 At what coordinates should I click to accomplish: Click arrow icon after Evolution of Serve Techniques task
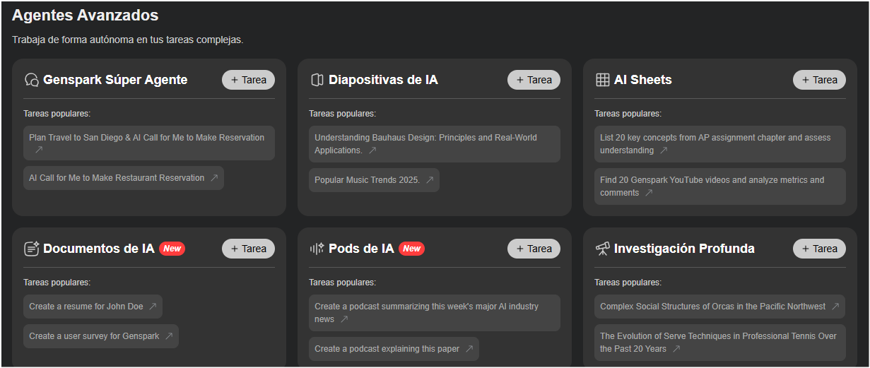click(x=676, y=349)
